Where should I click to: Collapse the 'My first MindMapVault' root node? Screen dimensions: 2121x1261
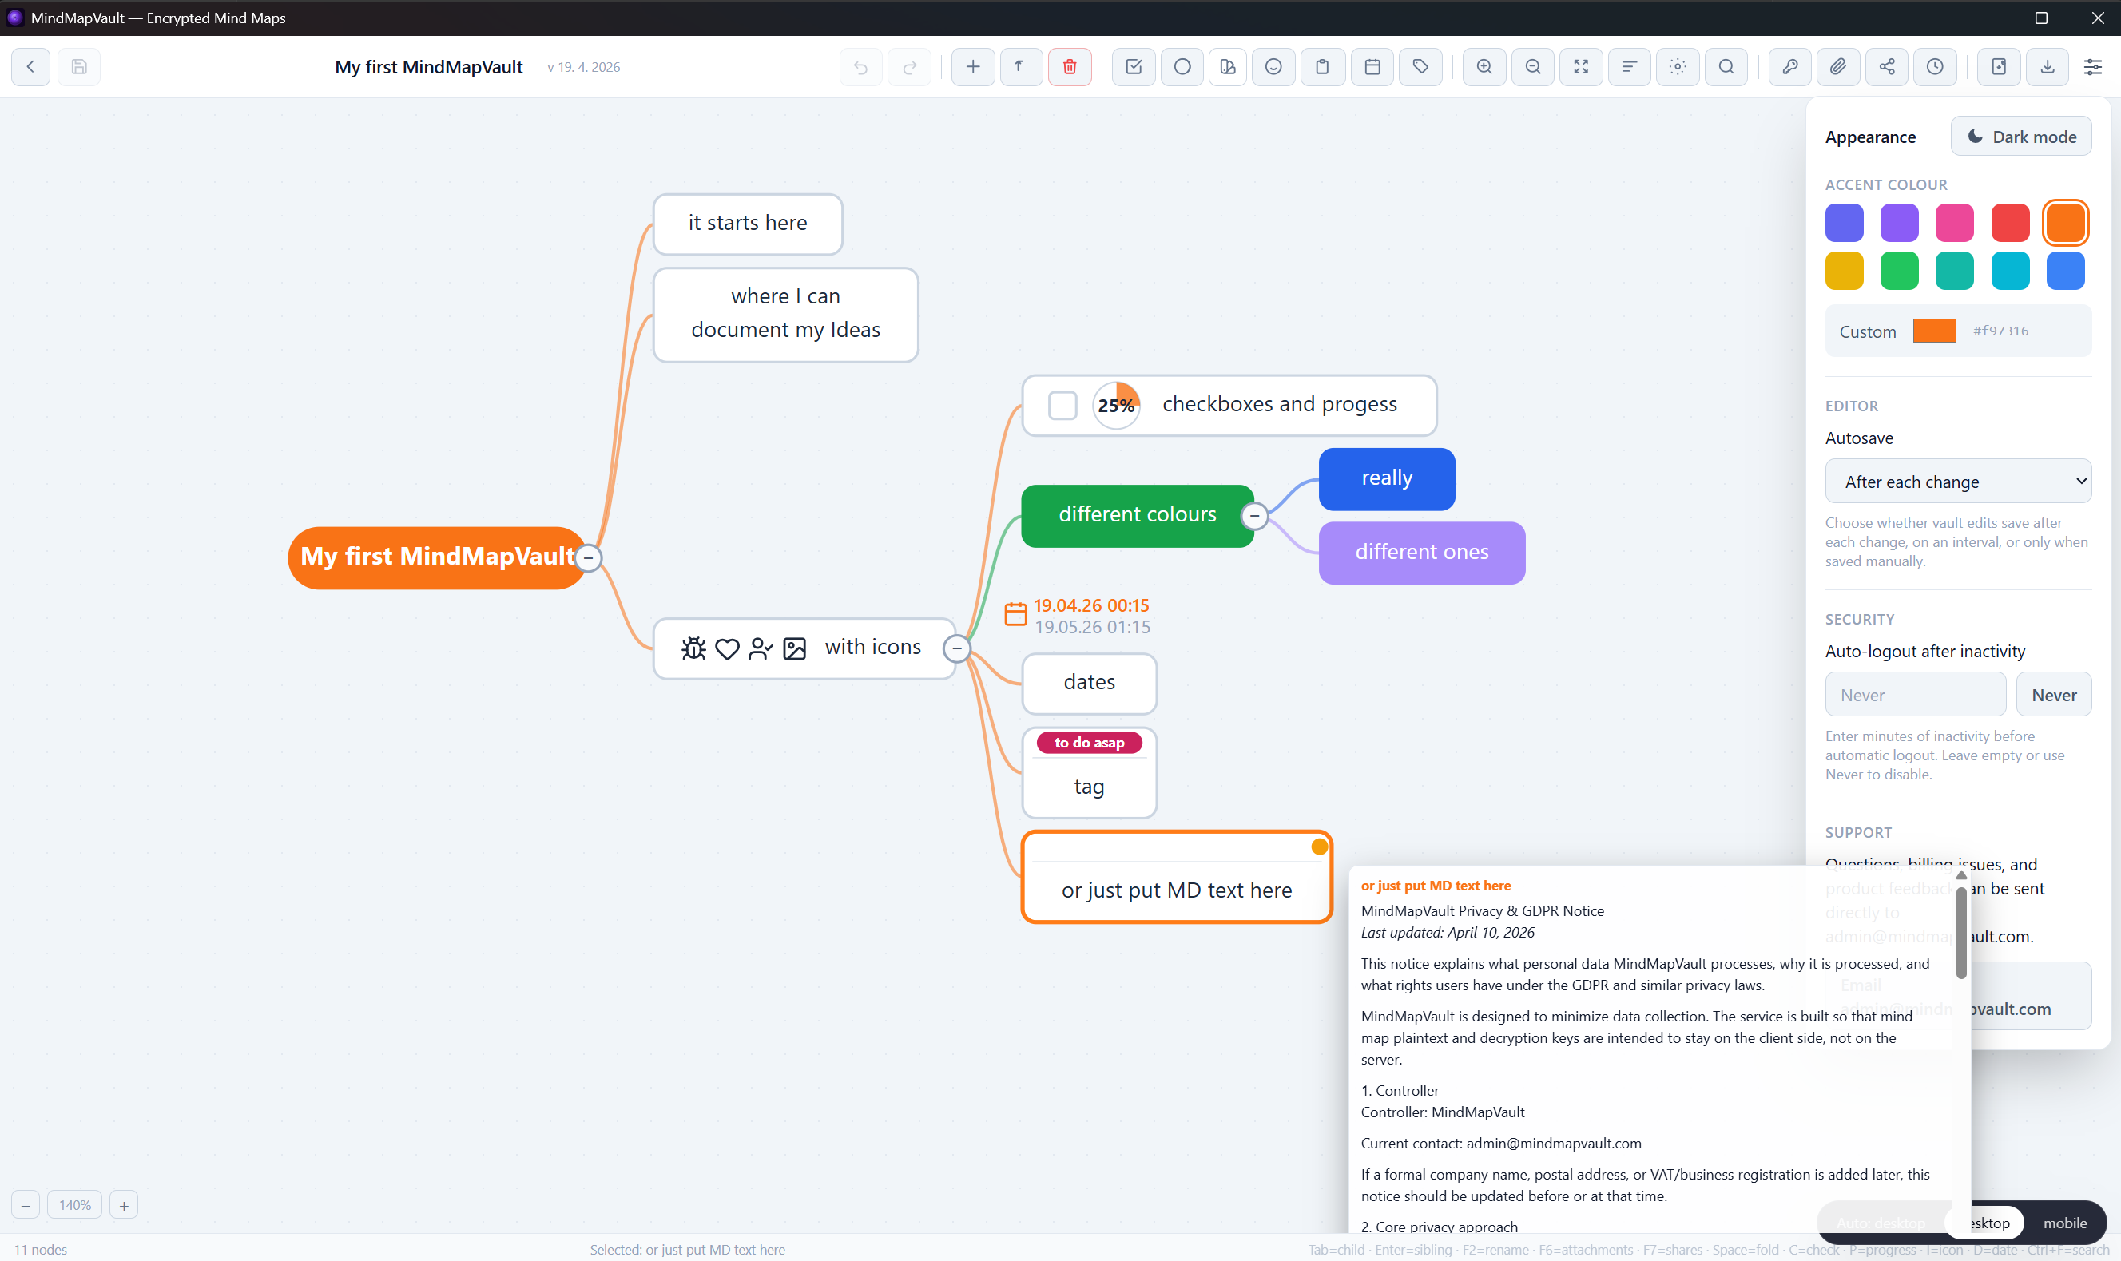click(x=588, y=558)
